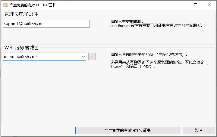Viewport: 217px width, 137px height.
Task: Click the 取消 button
Action: (x=198, y=130)
